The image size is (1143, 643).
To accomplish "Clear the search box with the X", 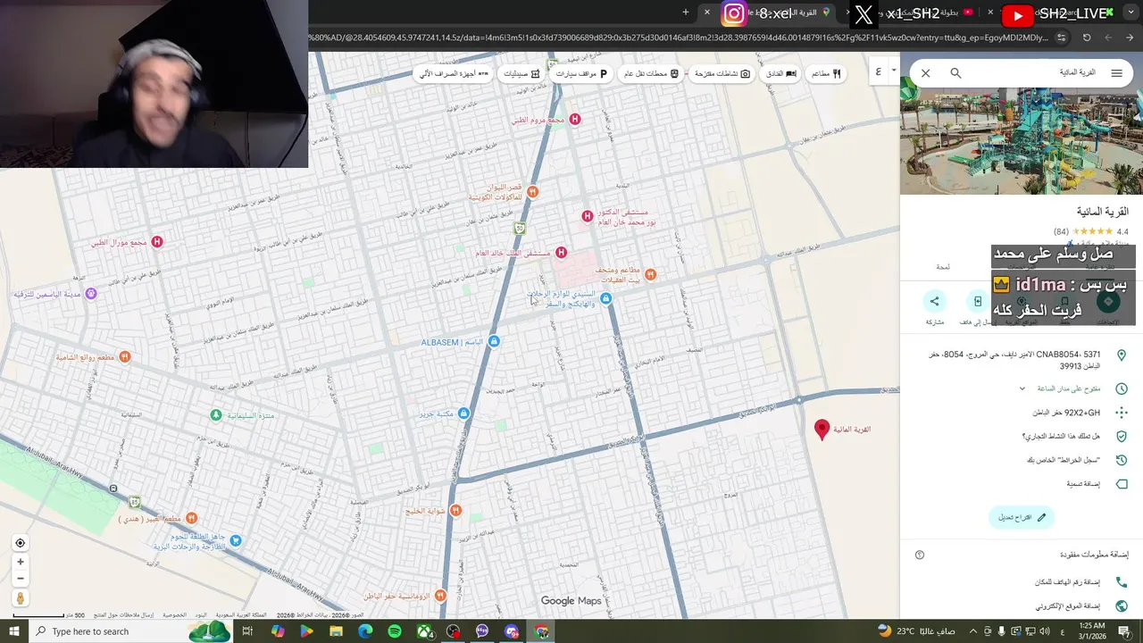I will (x=926, y=73).
